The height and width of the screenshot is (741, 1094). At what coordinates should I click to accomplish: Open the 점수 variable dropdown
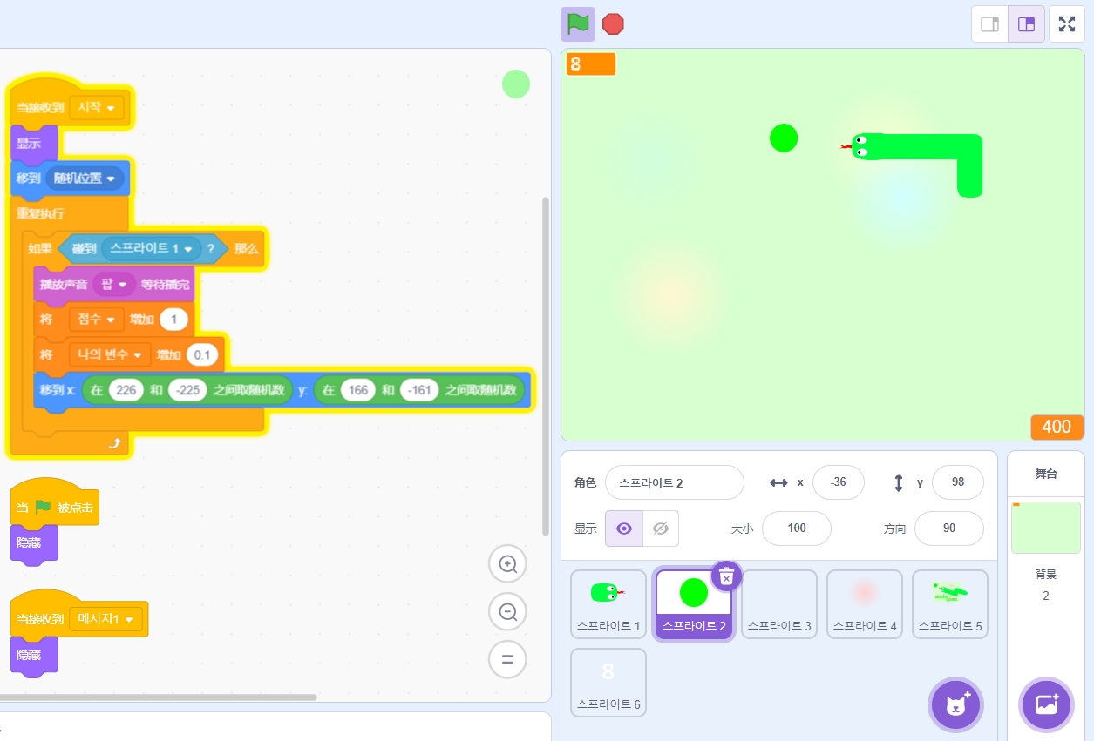tap(111, 320)
